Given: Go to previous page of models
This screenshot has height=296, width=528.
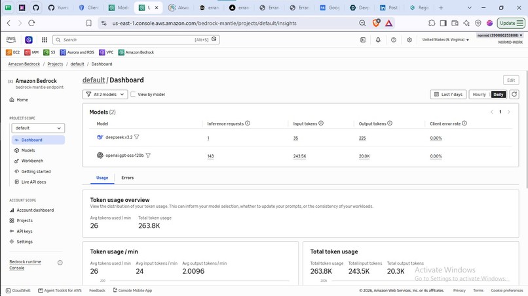Looking at the screenshot, I should point(491,112).
